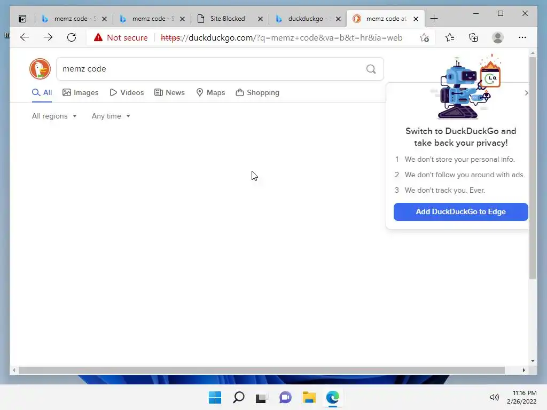The image size is (547, 410).
Task: Open Task View on taskbar
Action: (x=262, y=397)
